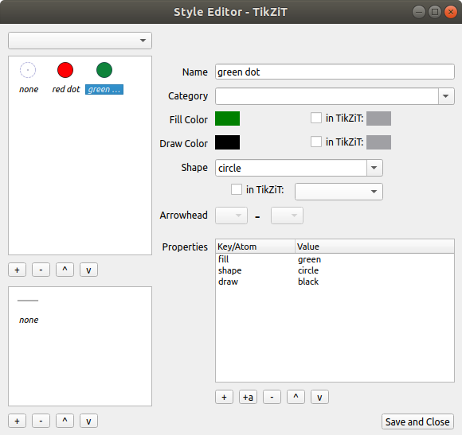The image size is (462, 435).
Task: Click Save and Close
Action: coord(417,421)
